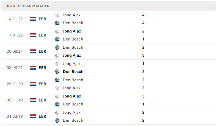Viewport: 217px width, 126px height.
Task: Click Jong Ajax crest in 08.03.21 match
Action: (57, 64)
